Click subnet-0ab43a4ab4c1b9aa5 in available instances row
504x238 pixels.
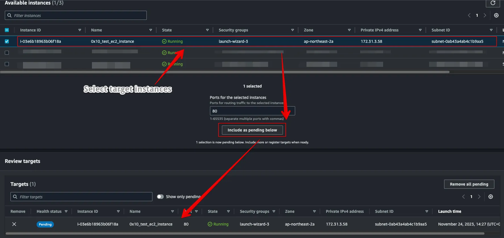point(457,41)
